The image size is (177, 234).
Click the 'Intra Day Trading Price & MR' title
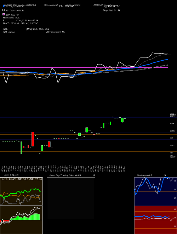point(65,175)
